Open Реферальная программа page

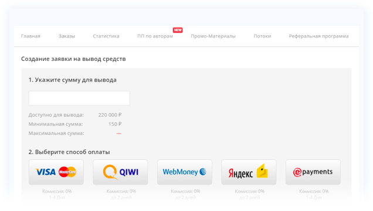coord(319,36)
